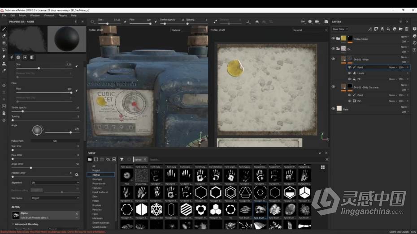
Task: Select the Eraser tool
Action: click(x=4, y=36)
